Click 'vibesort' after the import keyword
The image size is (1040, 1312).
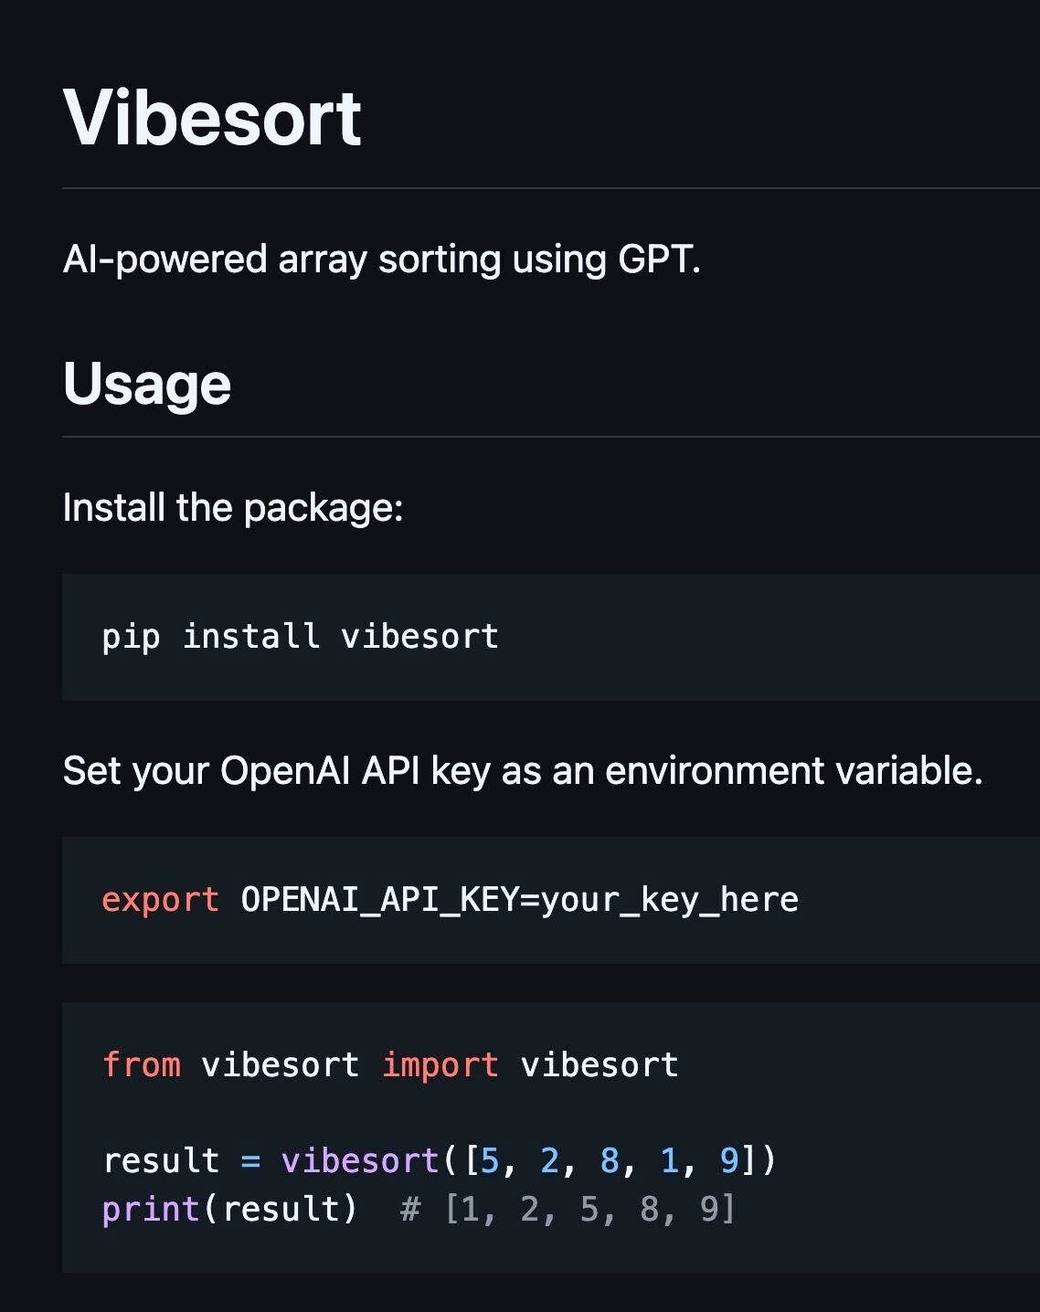coord(600,1064)
